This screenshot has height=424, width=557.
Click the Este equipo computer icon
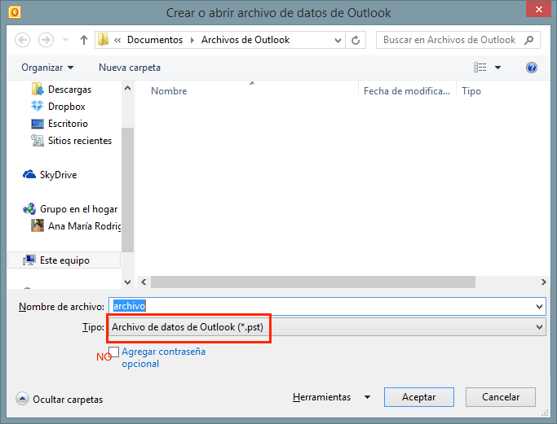tap(29, 260)
